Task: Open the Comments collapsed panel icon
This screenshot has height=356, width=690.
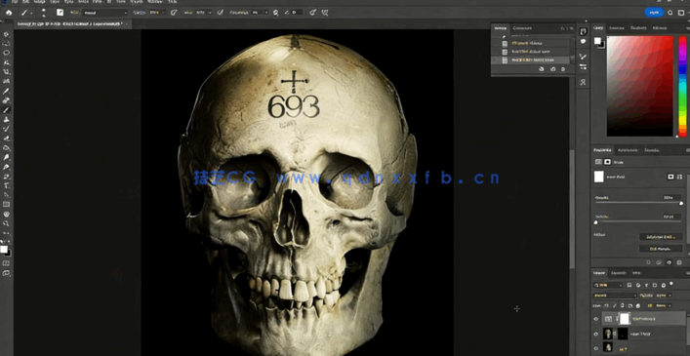Action: [583, 42]
